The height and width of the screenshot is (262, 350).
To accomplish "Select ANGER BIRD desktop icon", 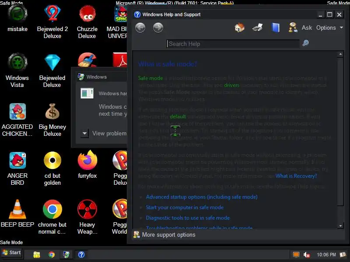I will pos(17,169).
